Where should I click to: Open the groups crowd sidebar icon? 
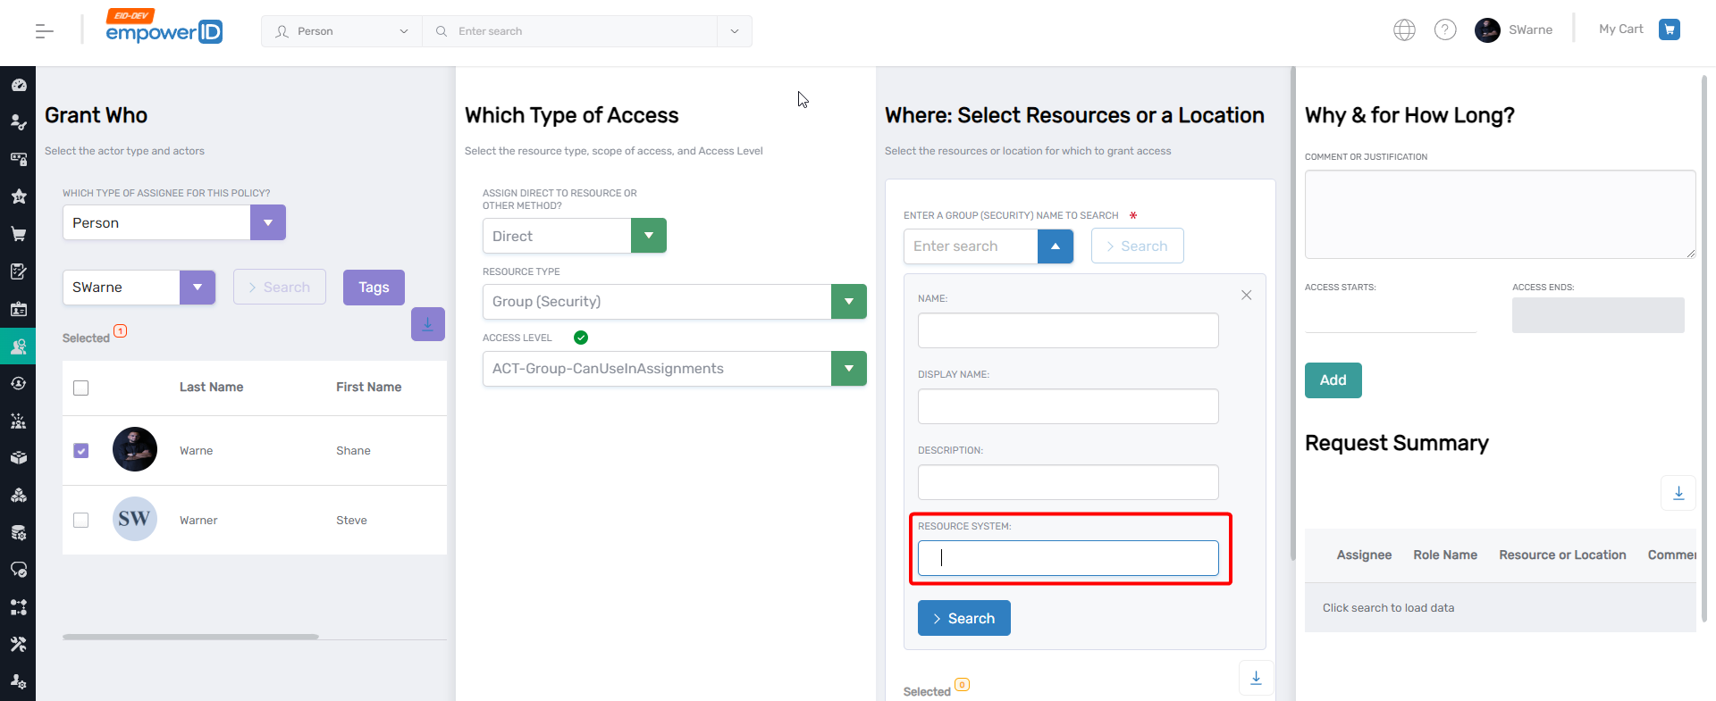(18, 421)
